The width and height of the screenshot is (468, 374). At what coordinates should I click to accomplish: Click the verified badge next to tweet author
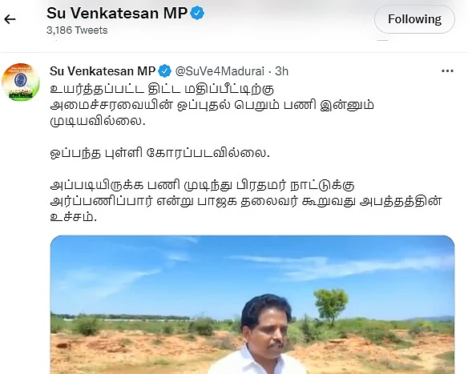tap(165, 71)
